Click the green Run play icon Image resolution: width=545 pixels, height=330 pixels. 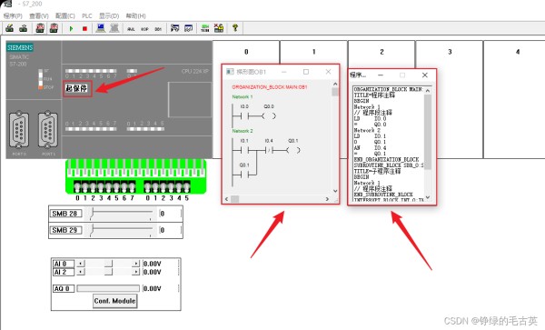pos(71,28)
